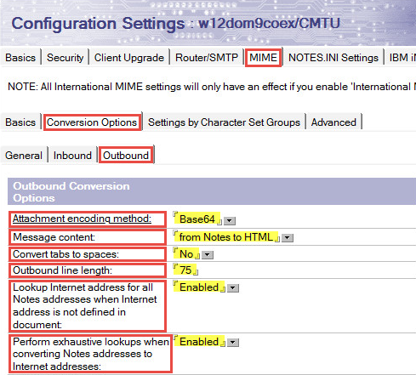
Task: Open the General conversion tab
Action: coord(24,156)
